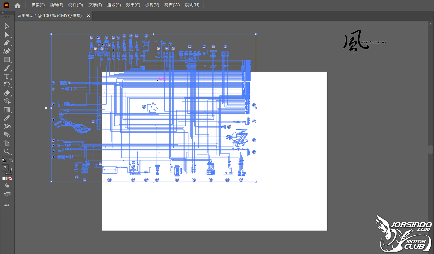Click the vertical scrollbar thumb
The width and height of the screenshot is (434, 254).
431,150
